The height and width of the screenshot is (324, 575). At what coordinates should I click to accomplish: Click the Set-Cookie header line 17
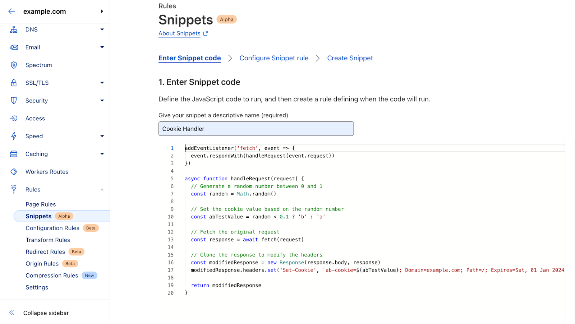click(377, 270)
